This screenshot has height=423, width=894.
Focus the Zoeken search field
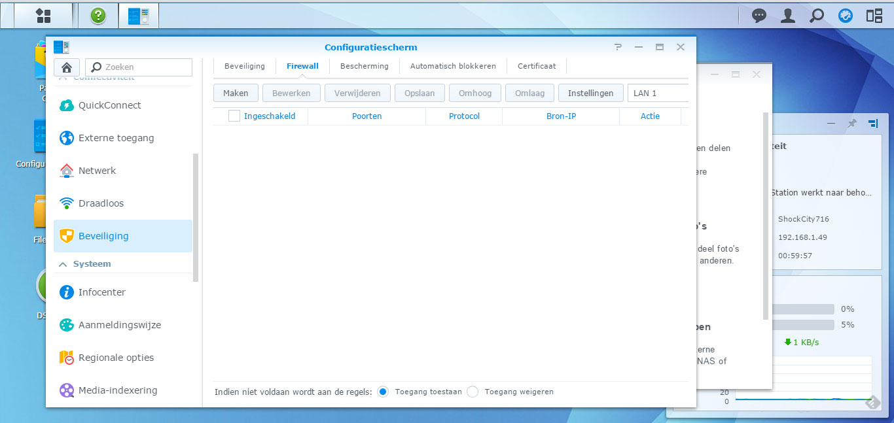click(x=139, y=67)
